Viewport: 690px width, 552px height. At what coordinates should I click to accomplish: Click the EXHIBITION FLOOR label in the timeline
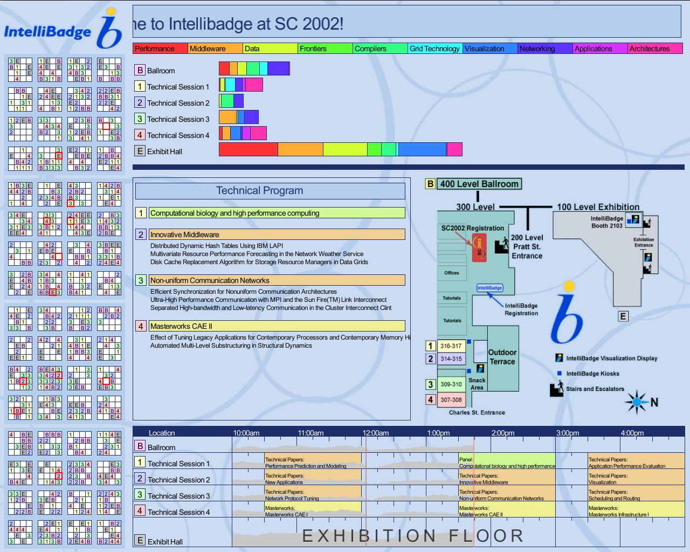[413, 535]
